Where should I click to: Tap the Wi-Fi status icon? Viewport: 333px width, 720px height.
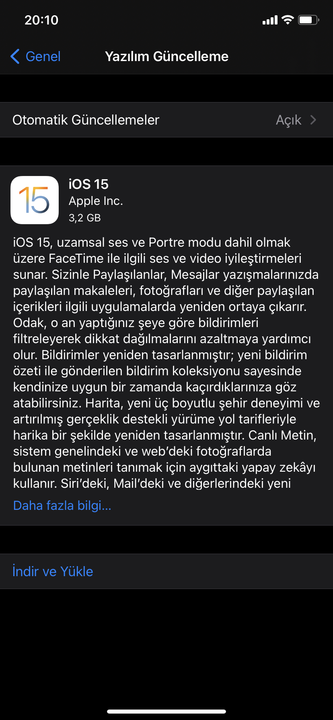click(288, 20)
